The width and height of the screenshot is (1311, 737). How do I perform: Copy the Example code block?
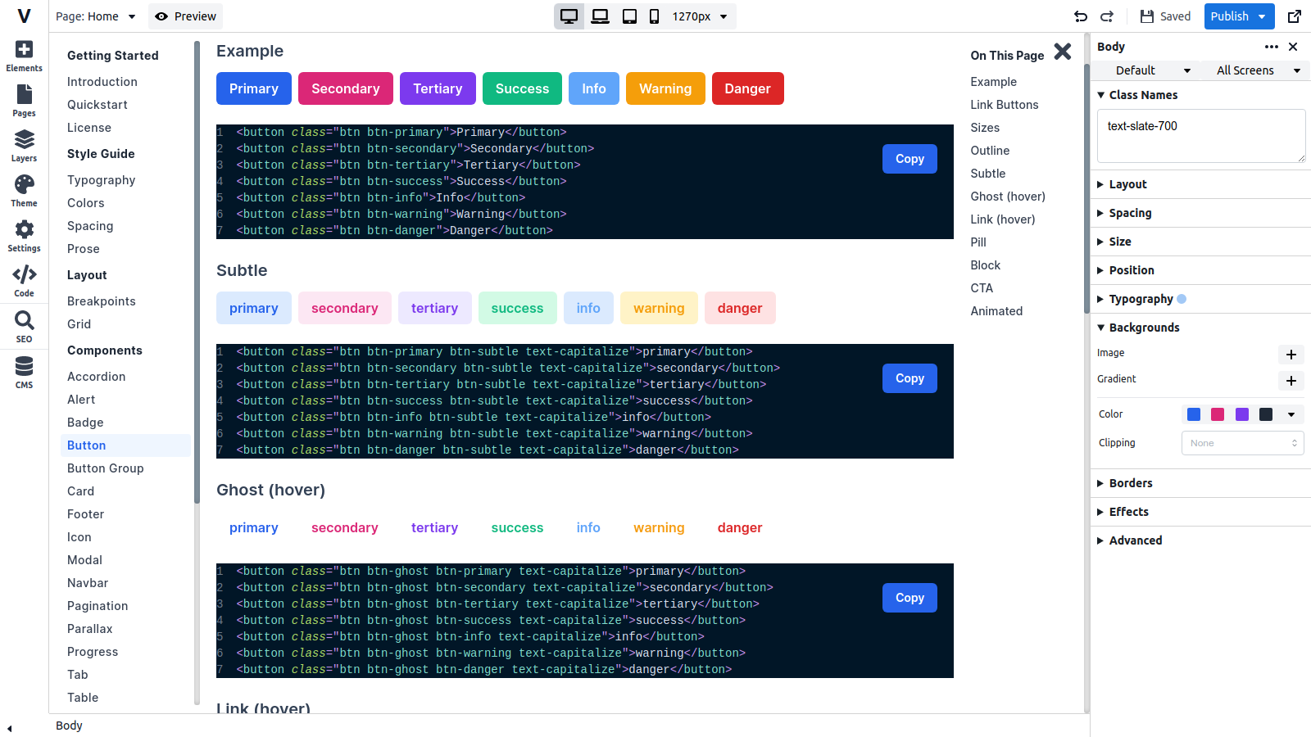click(910, 159)
